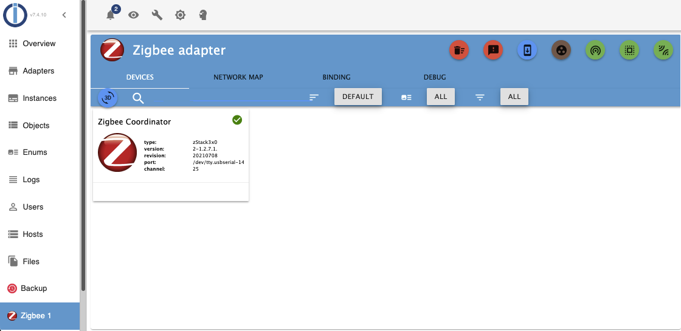Click the port value /dev/tty.usbserial-14
The height and width of the screenshot is (331, 681).
click(x=218, y=162)
